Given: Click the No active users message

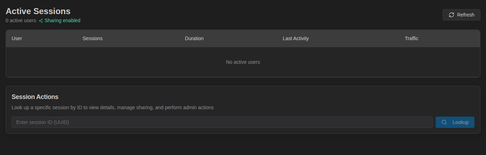Looking at the screenshot, I should click(x=243, y=62).
